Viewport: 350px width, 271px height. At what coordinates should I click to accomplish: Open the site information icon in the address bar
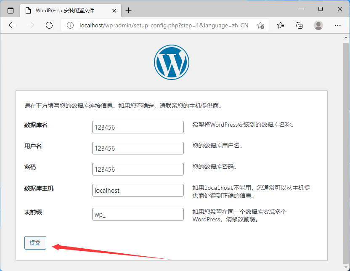(70, 25)
